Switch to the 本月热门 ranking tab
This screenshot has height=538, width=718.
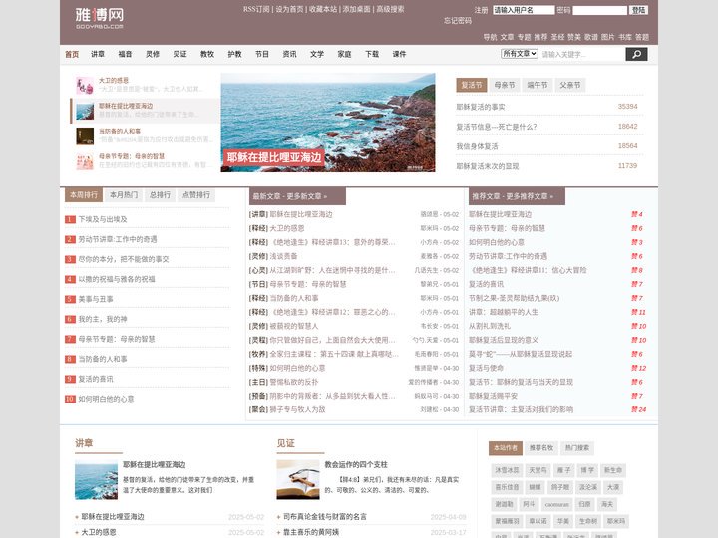pos(124,195)
